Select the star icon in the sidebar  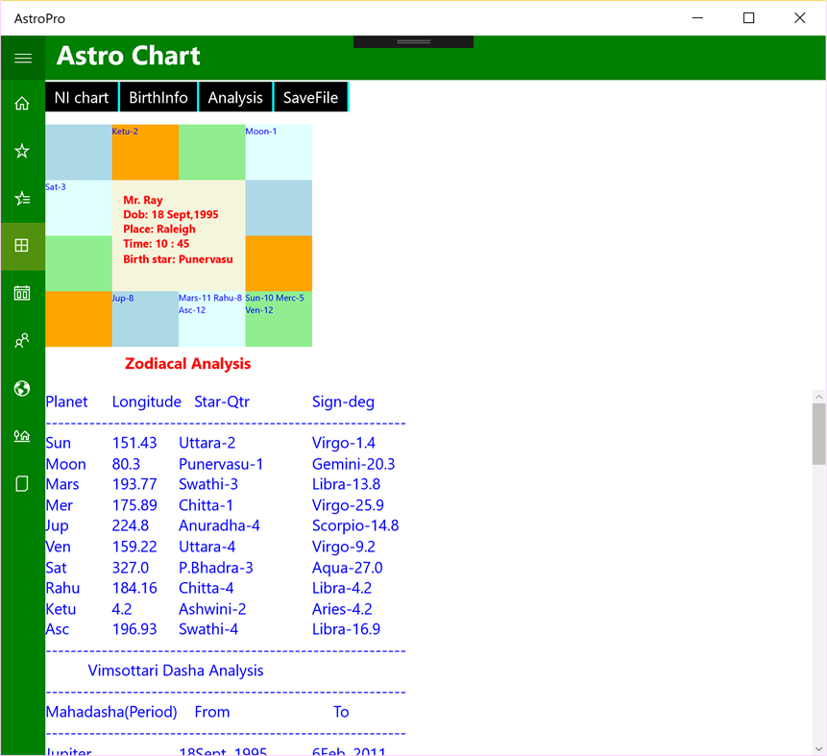pyautogui.click(x=21, y=151)
